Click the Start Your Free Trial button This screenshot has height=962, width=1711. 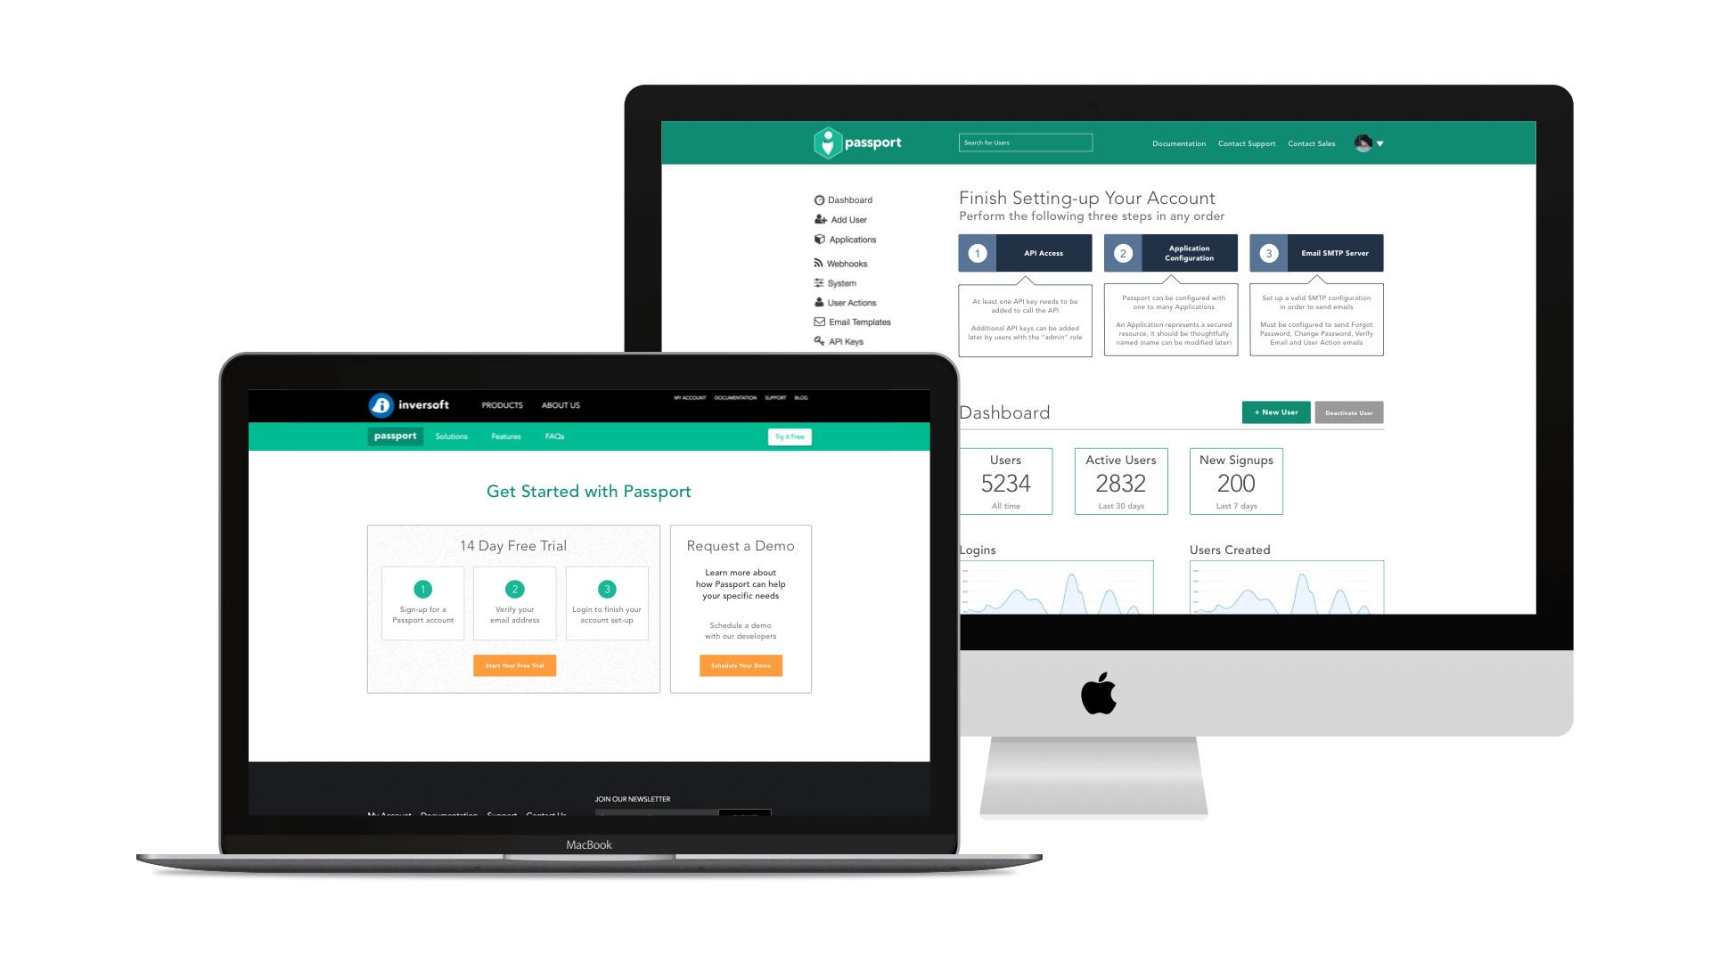tap(515, 664)
